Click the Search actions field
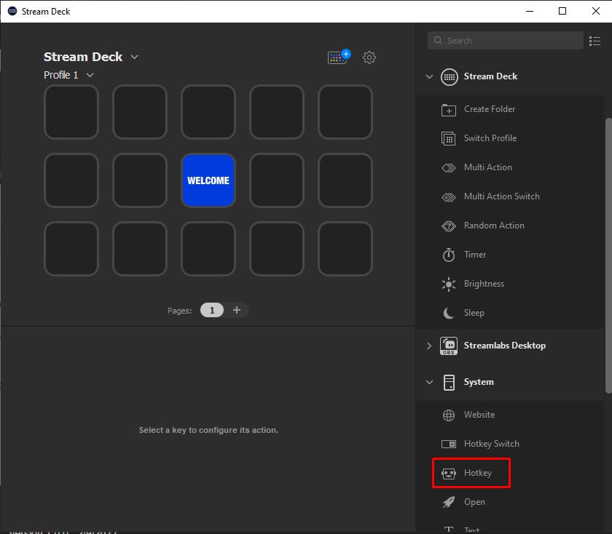612x534 pixels. (506, 41)
